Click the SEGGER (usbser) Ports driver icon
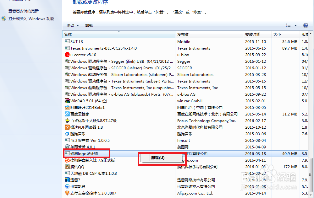The image size is (314, 198). click(67, 68)
